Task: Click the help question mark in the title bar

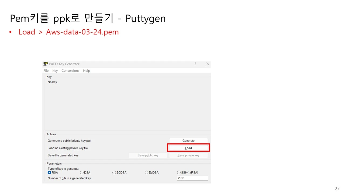Action: pos(195,64)
